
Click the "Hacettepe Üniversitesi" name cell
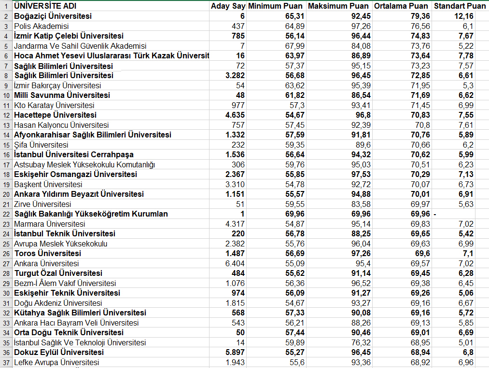(111, 115)
